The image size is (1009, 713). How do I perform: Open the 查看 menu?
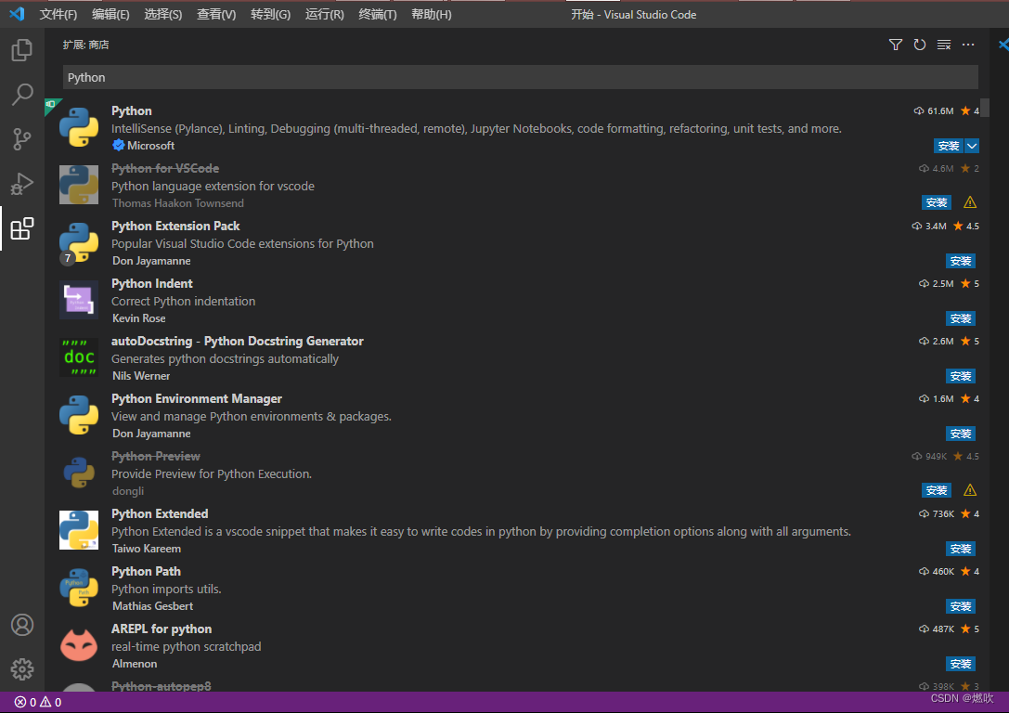coord(215,14)
